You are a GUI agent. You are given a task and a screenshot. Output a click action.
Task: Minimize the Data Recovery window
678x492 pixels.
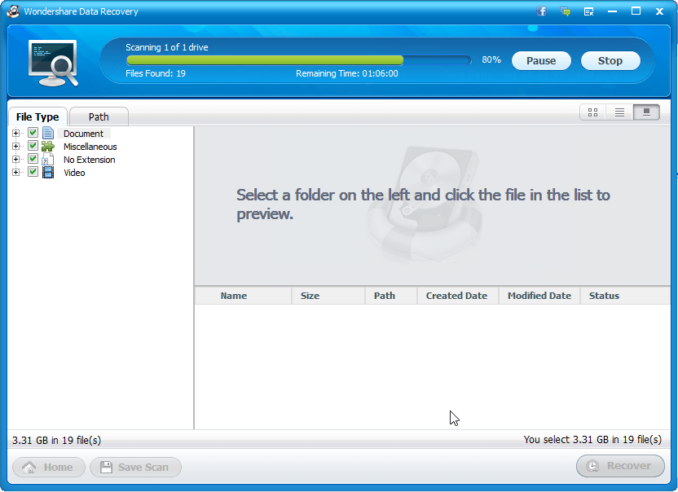pos(612,11)
